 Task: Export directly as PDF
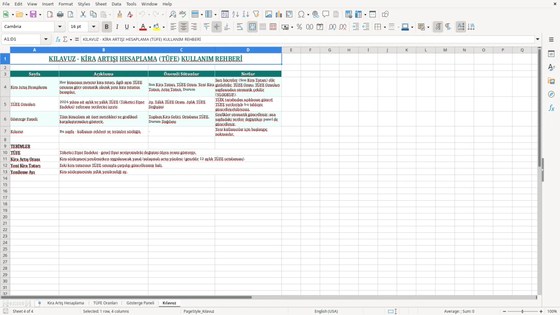click(50, 14)
